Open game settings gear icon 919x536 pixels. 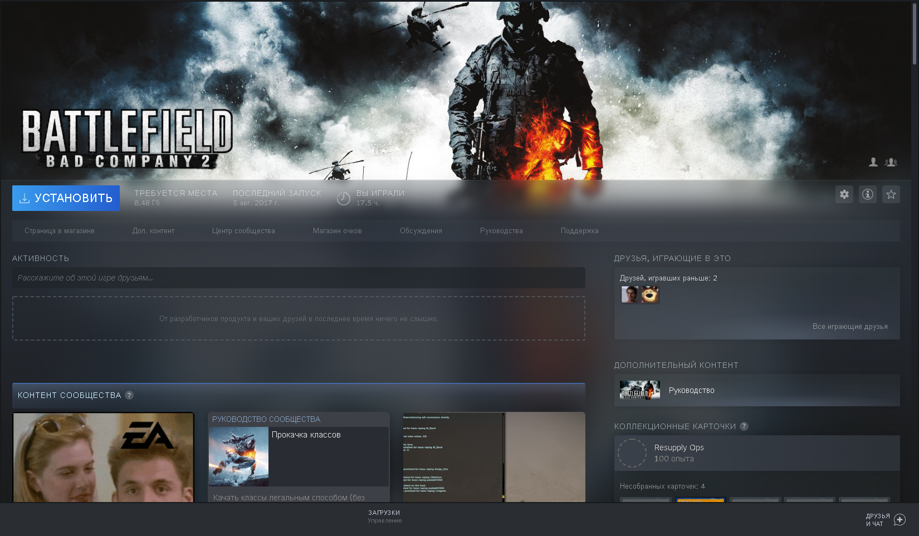[x=844, y=194]
